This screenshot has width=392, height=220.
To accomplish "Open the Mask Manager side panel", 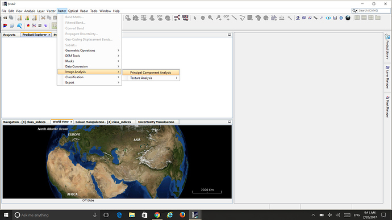I will coord(387,106).
